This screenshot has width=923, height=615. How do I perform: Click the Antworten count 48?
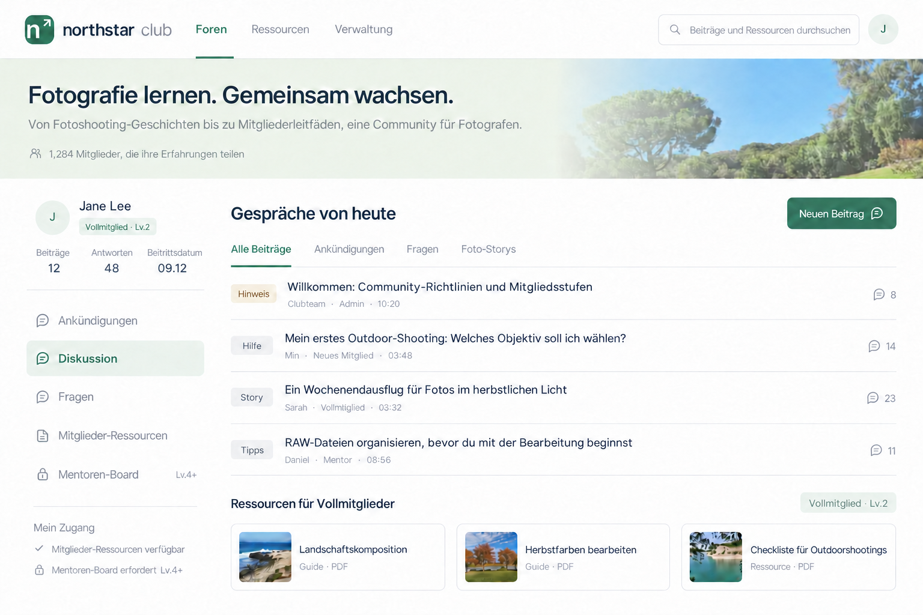(x=112, y=268)
